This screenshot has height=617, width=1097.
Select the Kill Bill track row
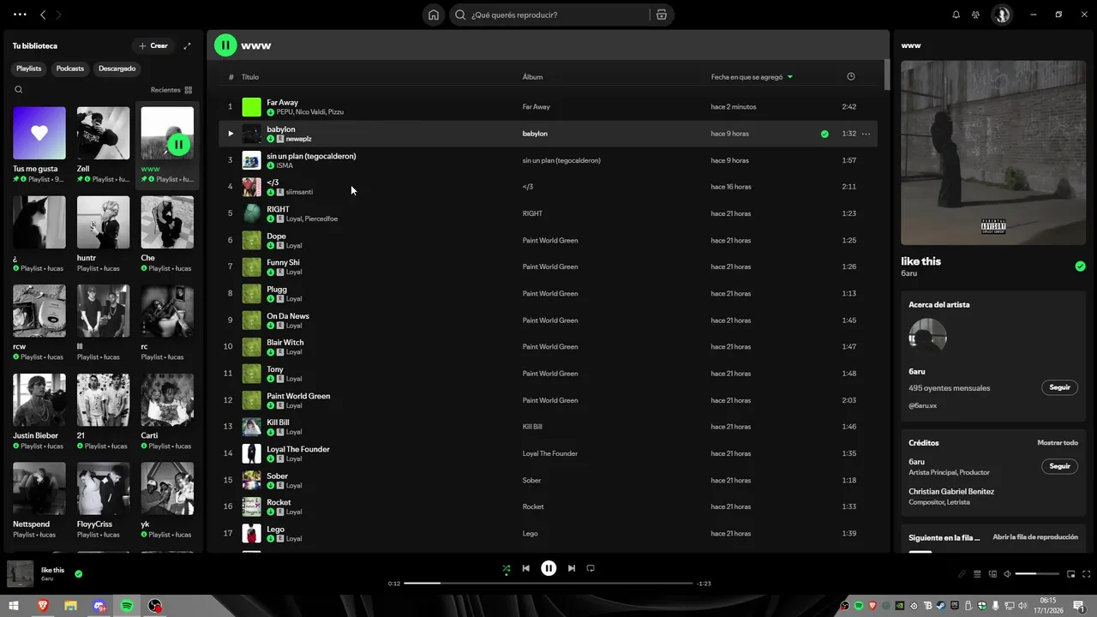(548, 427)
